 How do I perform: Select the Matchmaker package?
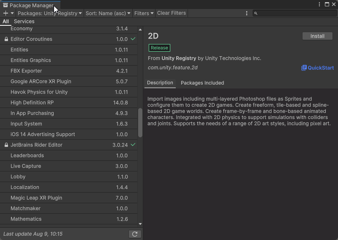69,208
